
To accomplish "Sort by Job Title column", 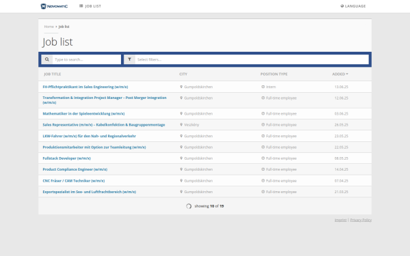I will click(x=53, y=74).
